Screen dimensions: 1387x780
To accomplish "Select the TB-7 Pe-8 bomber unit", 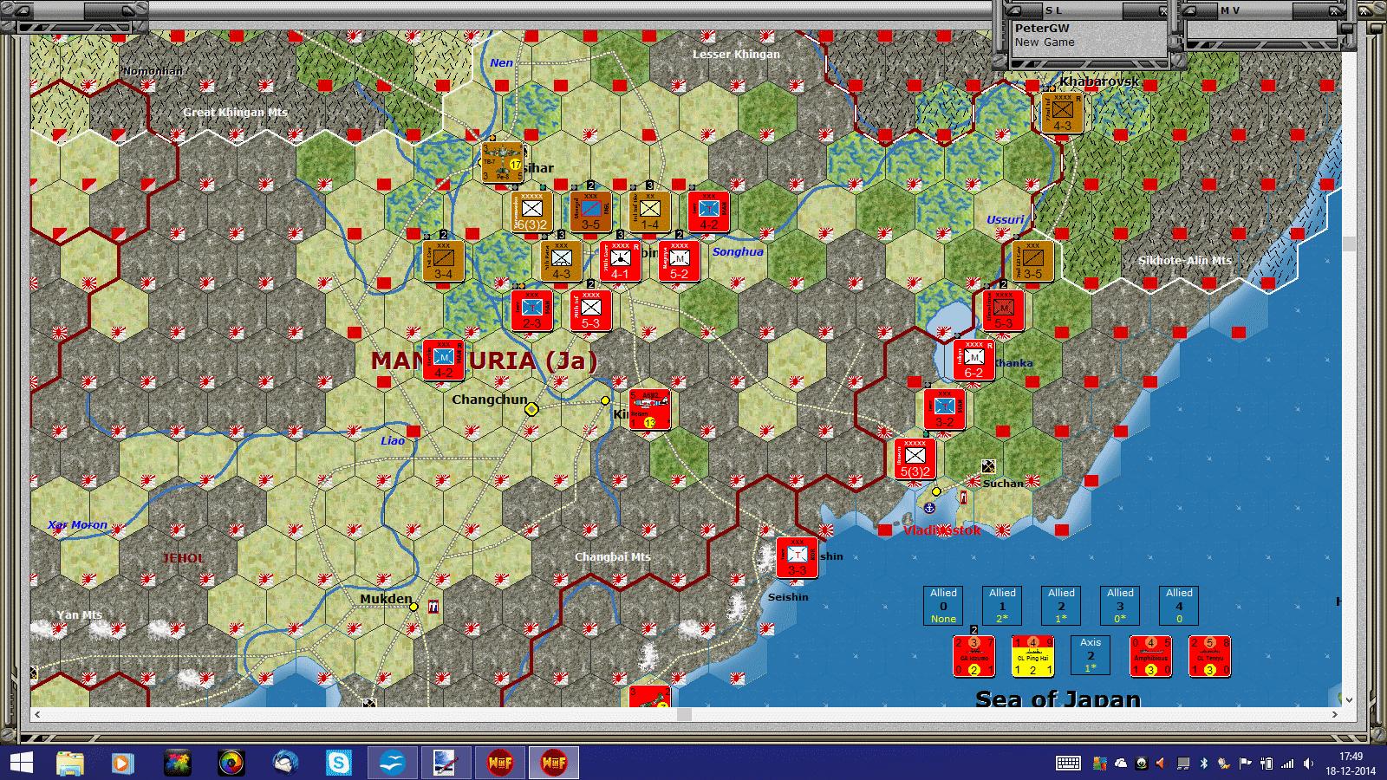I will click(x=502, y=163).
